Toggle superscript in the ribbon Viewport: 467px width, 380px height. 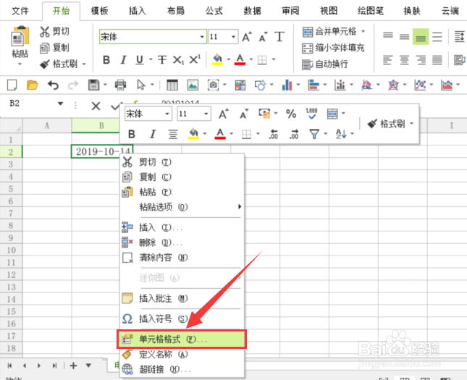coord(195,59)
